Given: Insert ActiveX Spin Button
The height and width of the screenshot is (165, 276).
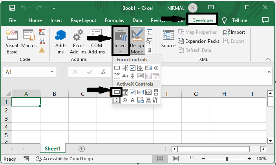Looking at the screenshot, I should point(117,100).
